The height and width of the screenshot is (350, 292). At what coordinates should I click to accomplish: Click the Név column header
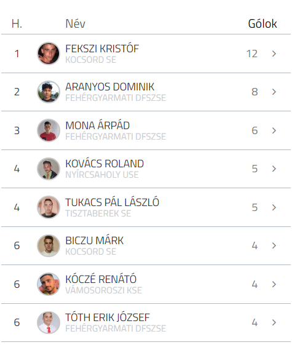(x=76, y=23)
